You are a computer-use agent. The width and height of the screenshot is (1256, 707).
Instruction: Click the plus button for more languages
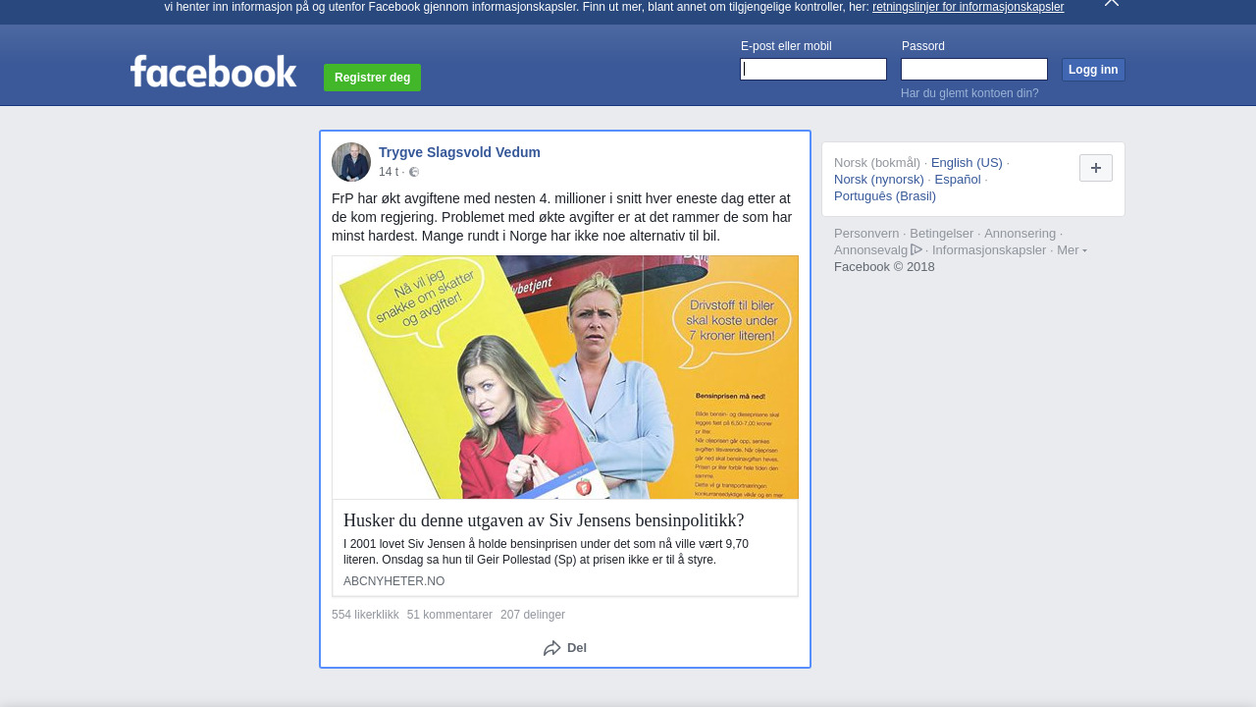1096,168
